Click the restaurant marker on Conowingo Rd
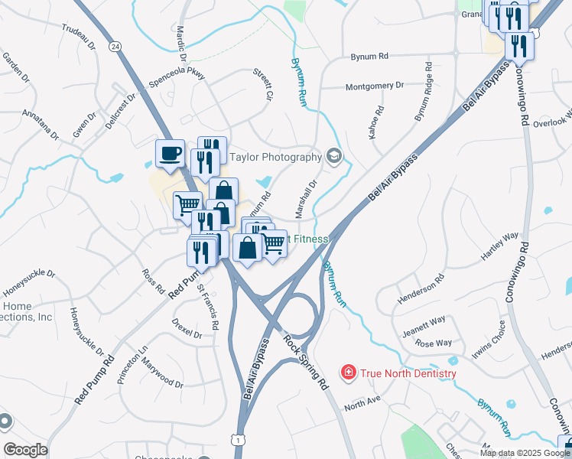This screenshot has height=459, width=572. (519, 48)
